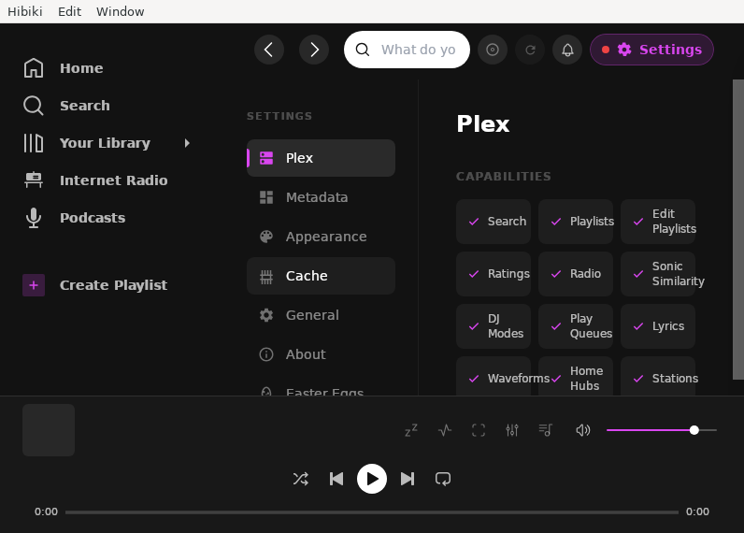The image size is (744, 533).
Task: Click the purple Settings button
Action: 652,50
